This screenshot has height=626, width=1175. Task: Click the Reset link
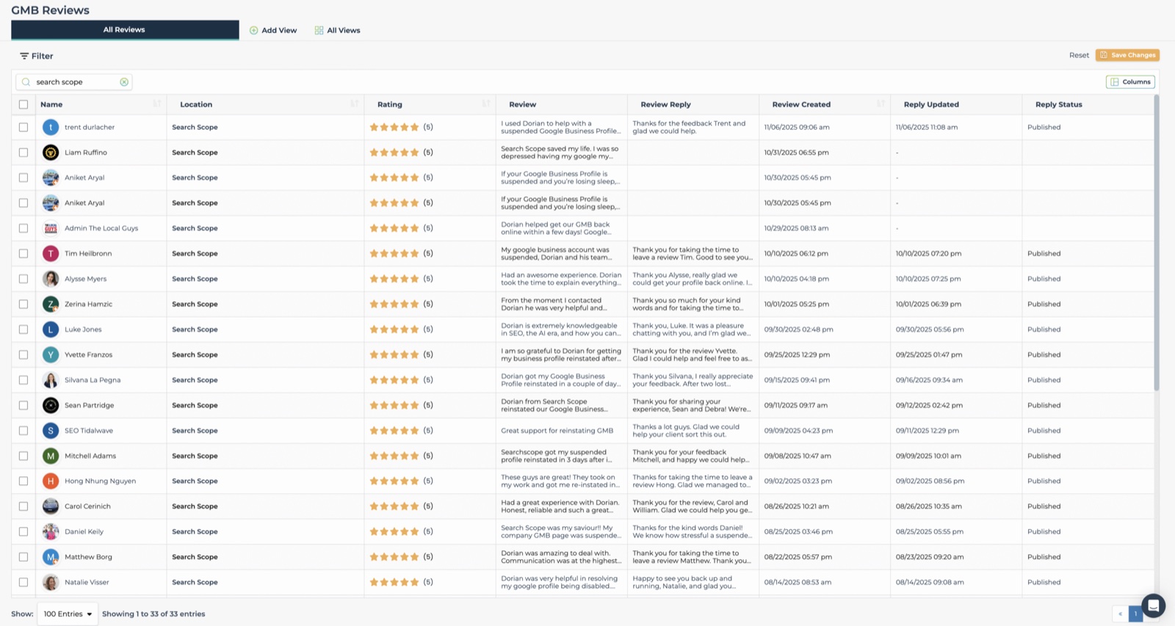[x=1079, y=55]
